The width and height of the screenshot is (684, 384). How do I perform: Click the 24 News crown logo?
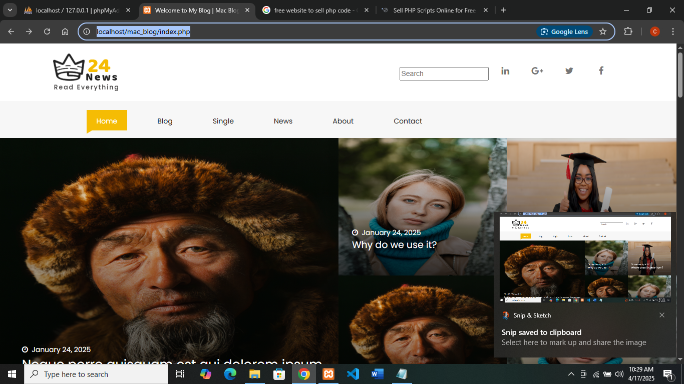[x=86, y=72]
